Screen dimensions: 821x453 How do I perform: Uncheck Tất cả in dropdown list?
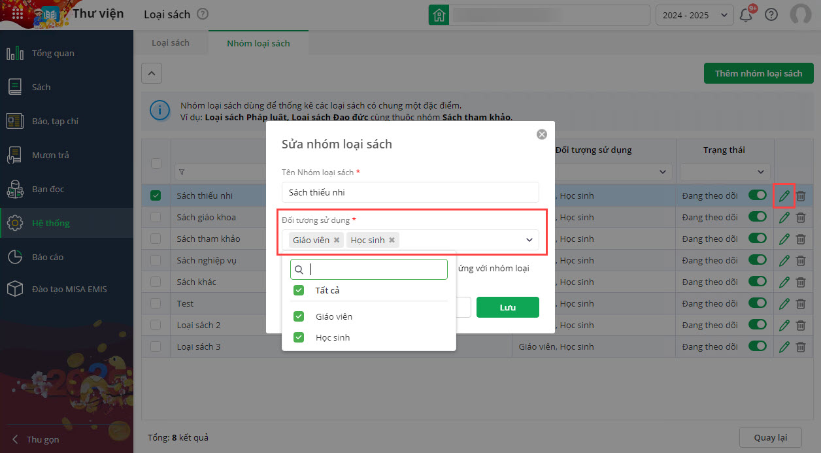[x=299, y=290]
